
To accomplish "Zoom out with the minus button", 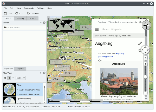I will click(145, 93).
